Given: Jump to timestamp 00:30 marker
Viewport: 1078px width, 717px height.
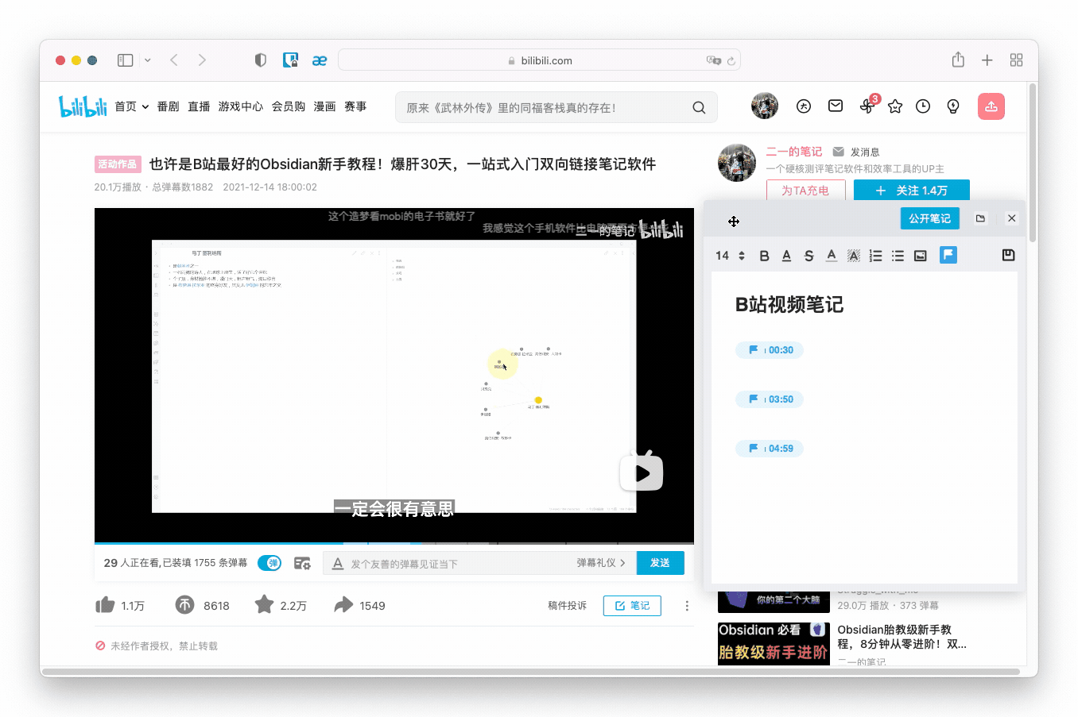Looking at the screenshot, I should coord(770,350).
